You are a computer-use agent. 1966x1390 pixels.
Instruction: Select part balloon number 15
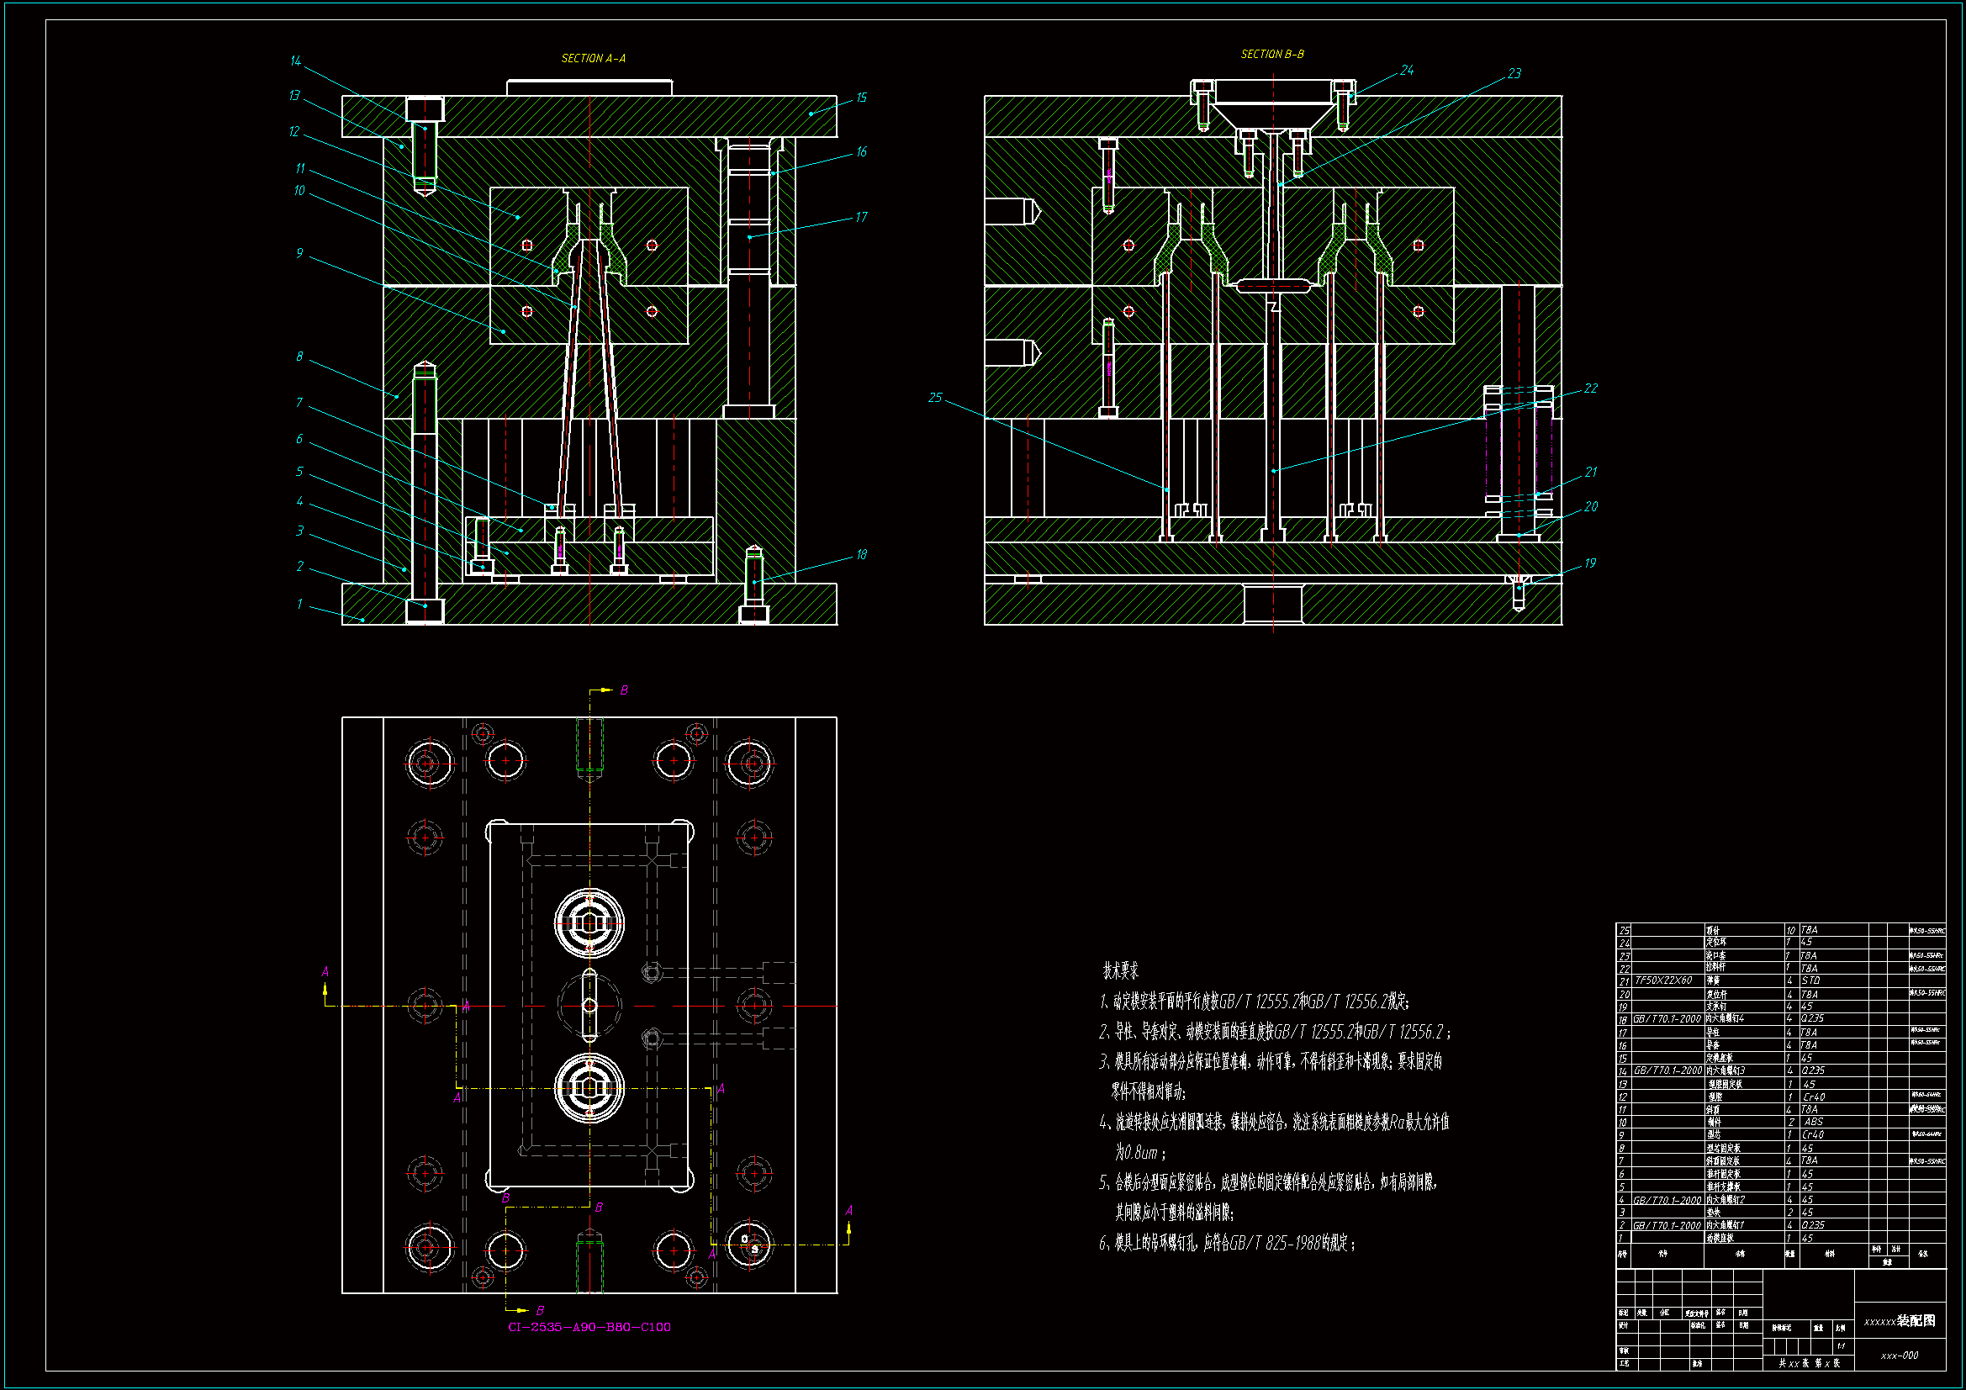[860, 98]
